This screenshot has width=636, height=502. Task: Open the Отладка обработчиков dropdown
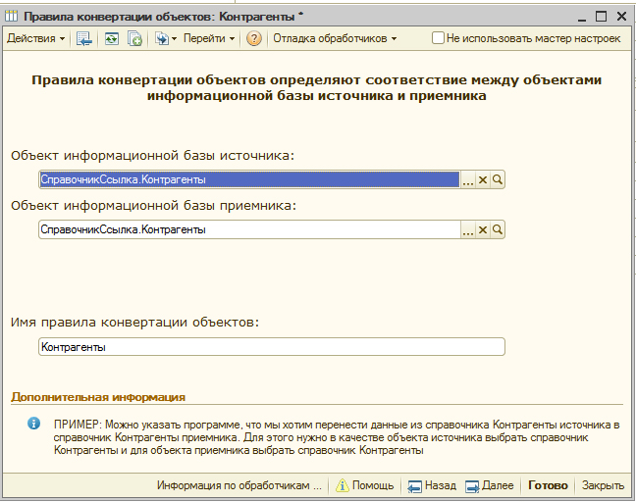coord(335,39)
